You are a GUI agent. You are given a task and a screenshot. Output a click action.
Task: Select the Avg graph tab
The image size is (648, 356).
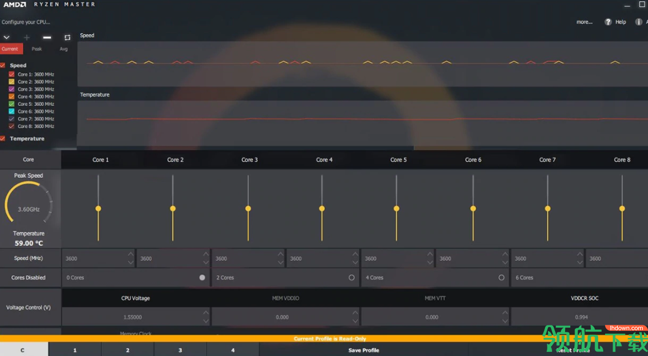point(63,49)
